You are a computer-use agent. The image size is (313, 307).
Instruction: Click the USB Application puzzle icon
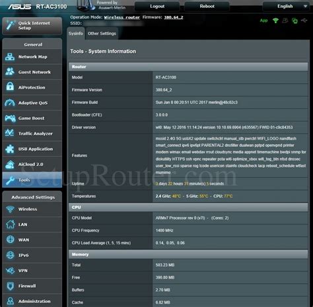pos(10,149)
